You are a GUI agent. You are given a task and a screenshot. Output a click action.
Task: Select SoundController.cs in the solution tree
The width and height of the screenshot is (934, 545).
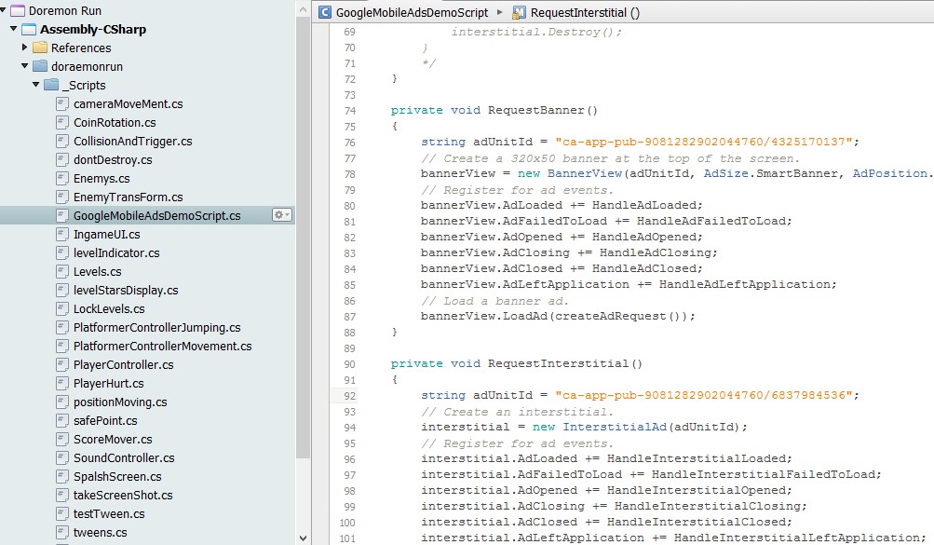(x=124, y=457)
